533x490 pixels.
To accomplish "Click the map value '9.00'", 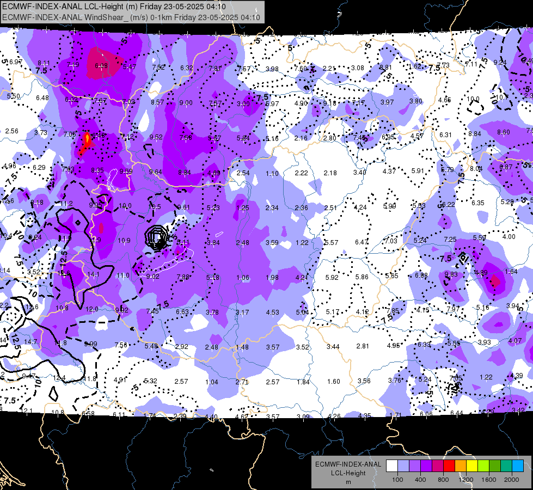I will (x=186, y=103).
